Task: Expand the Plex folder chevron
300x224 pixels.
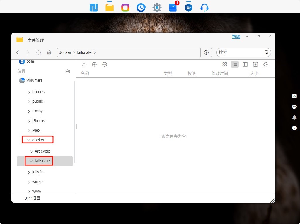Action: [x=29, y=131]
